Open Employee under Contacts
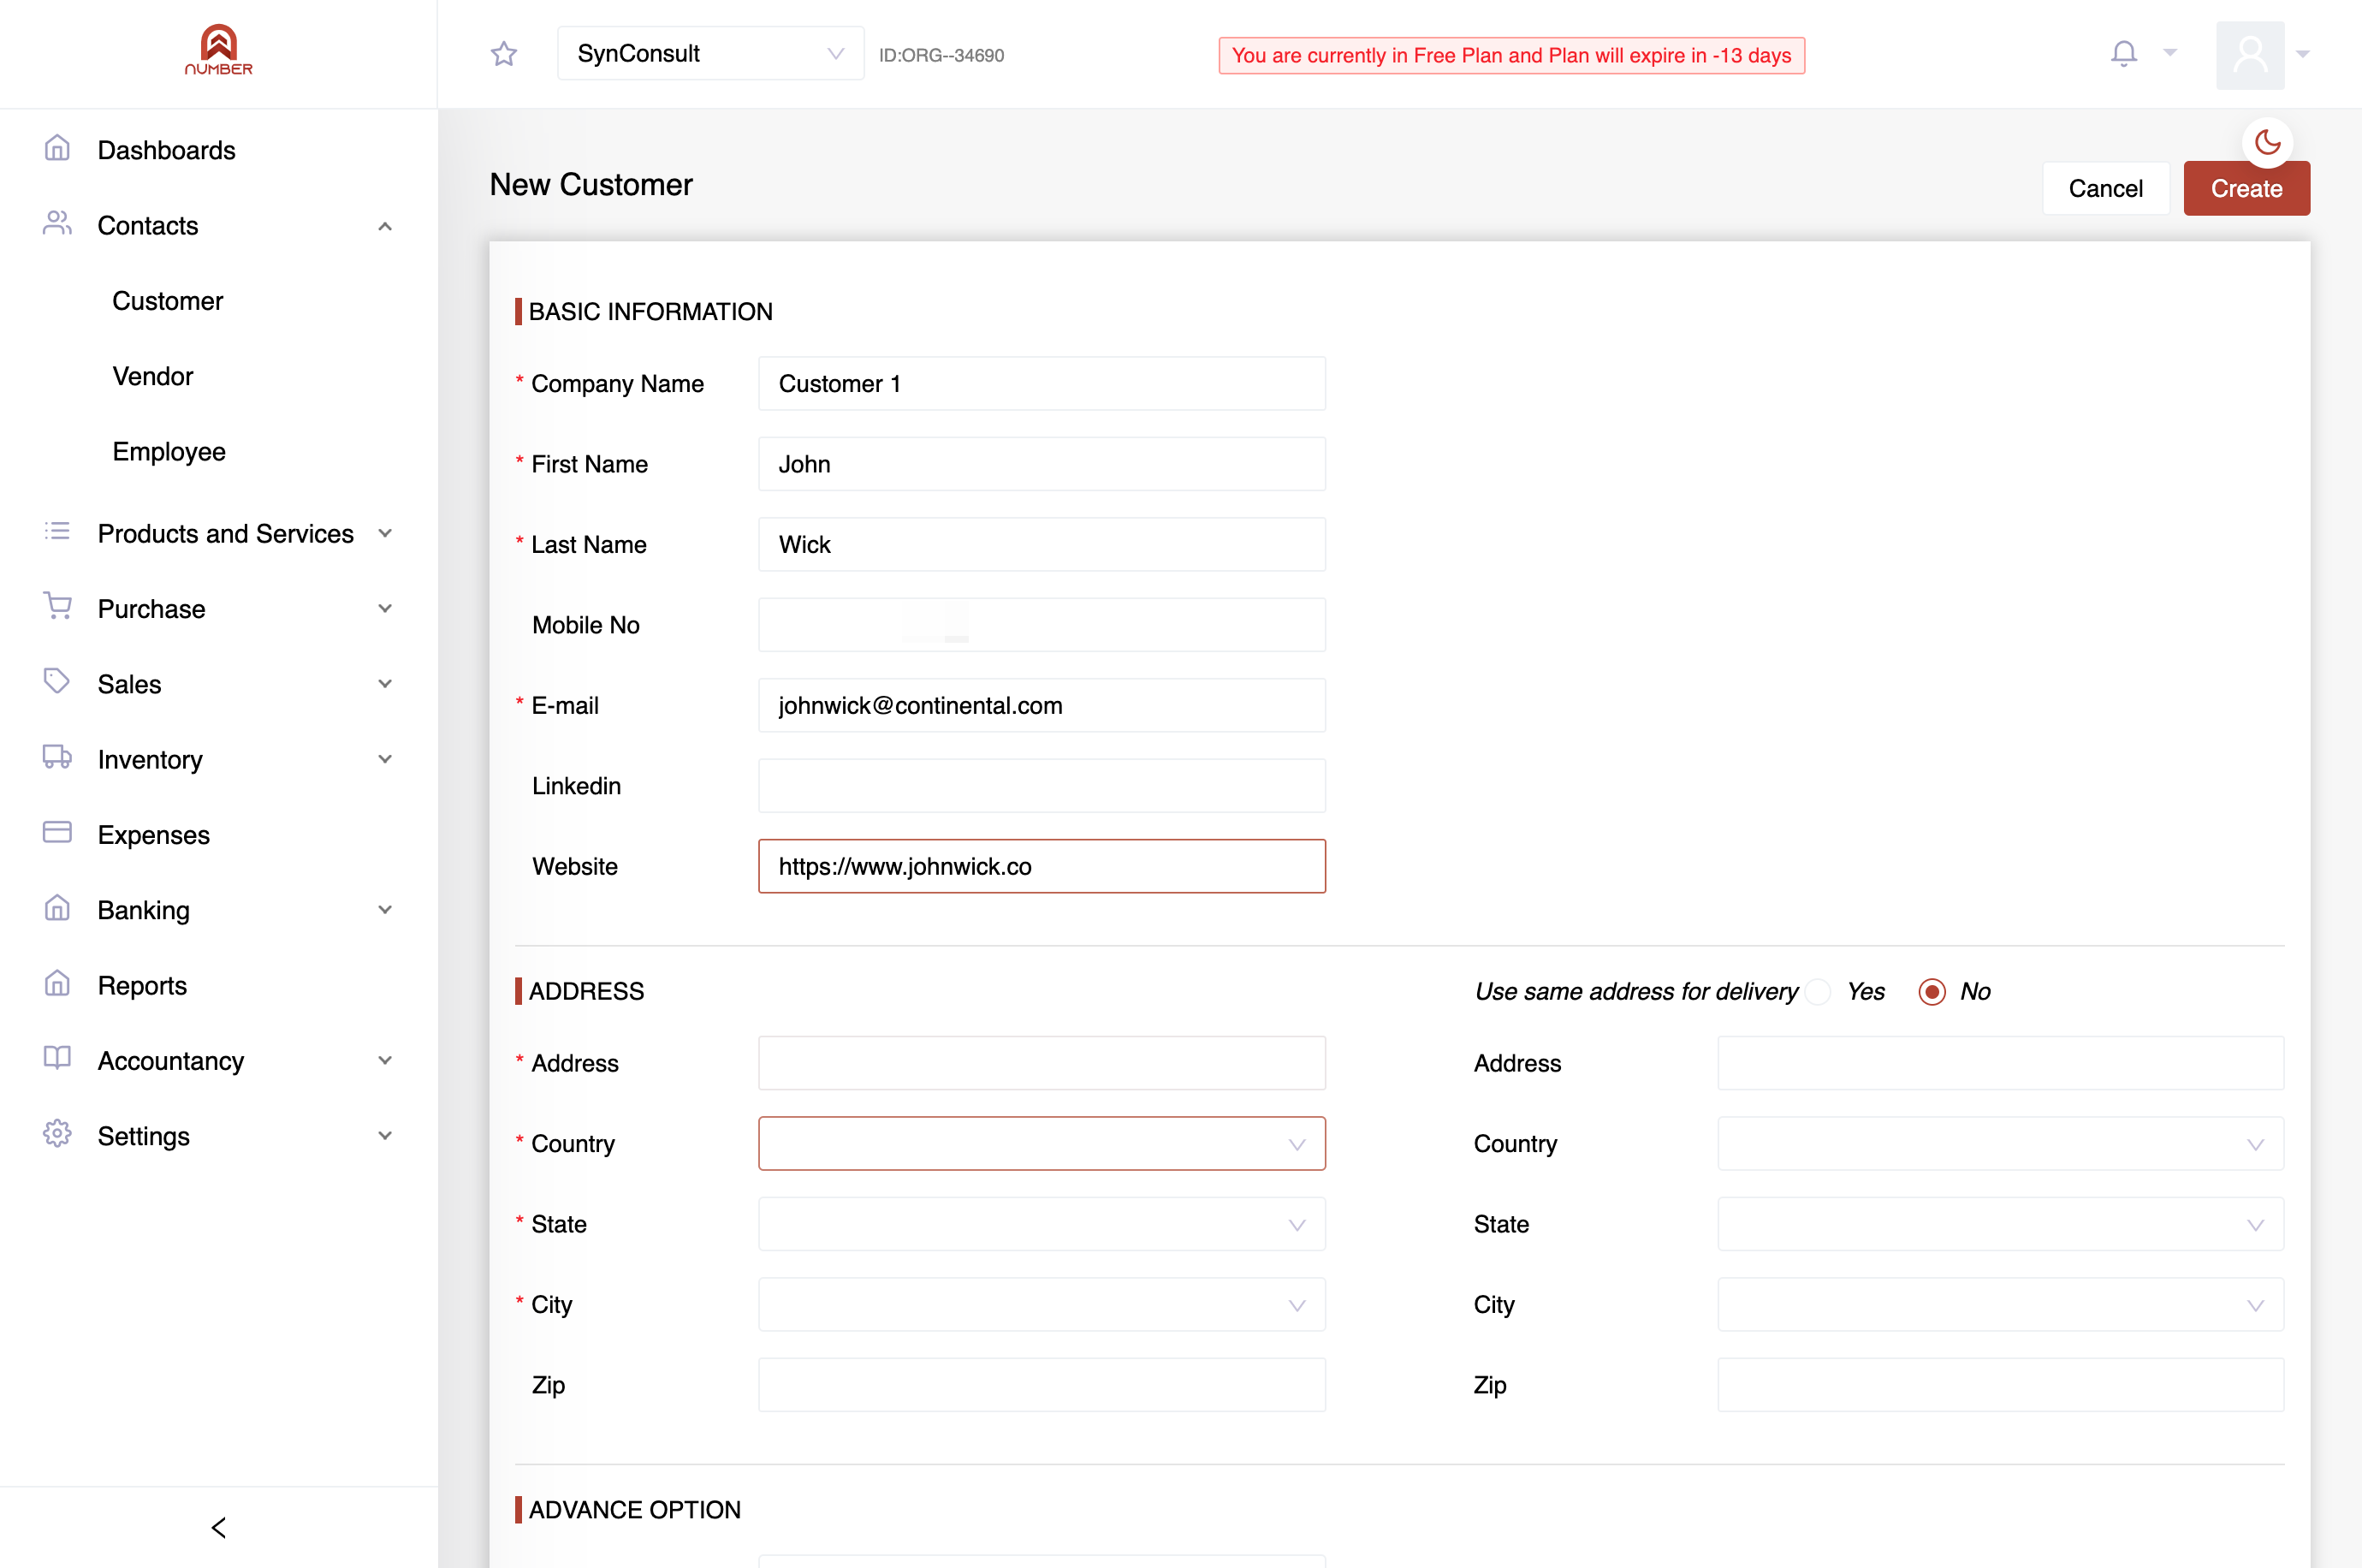The width and height of the screenshot is (2362, 1568). tap(169, 452)
